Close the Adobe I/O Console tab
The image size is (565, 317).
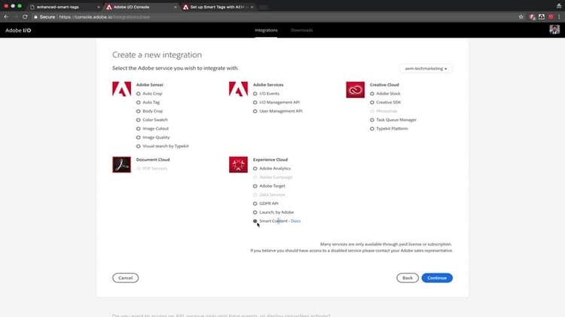(x=175, y=7)
